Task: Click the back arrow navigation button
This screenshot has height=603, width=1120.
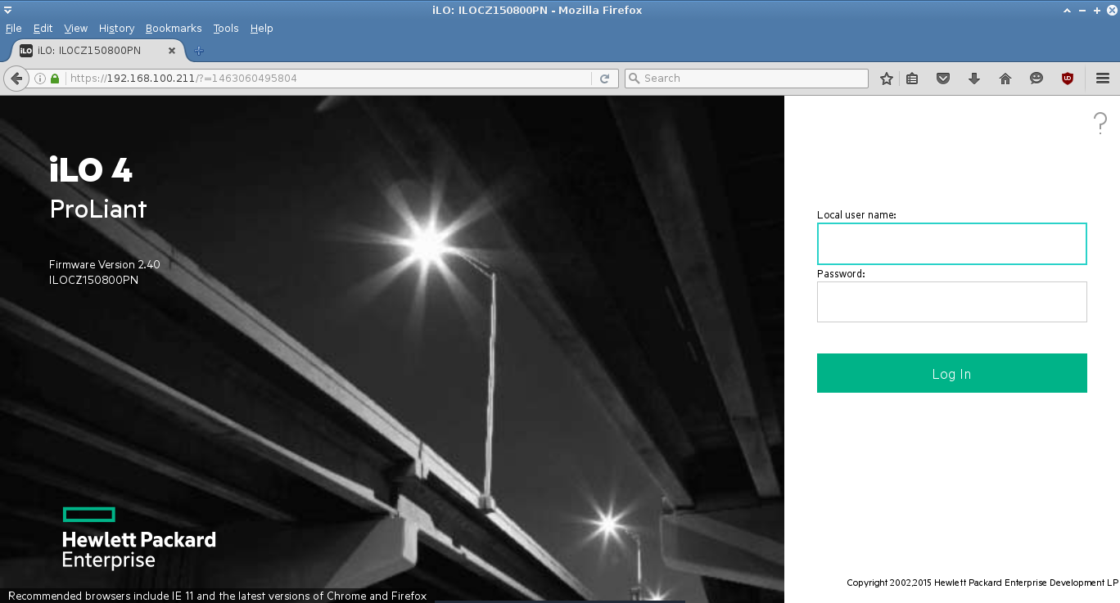Action: tap(16, 79)
